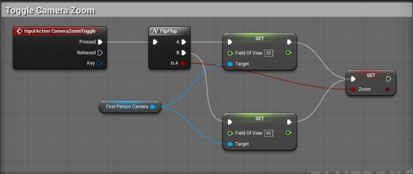This screenshot has height=174, width=413.
Task: Click the Field Of View 30 value field
Action: 269,53
